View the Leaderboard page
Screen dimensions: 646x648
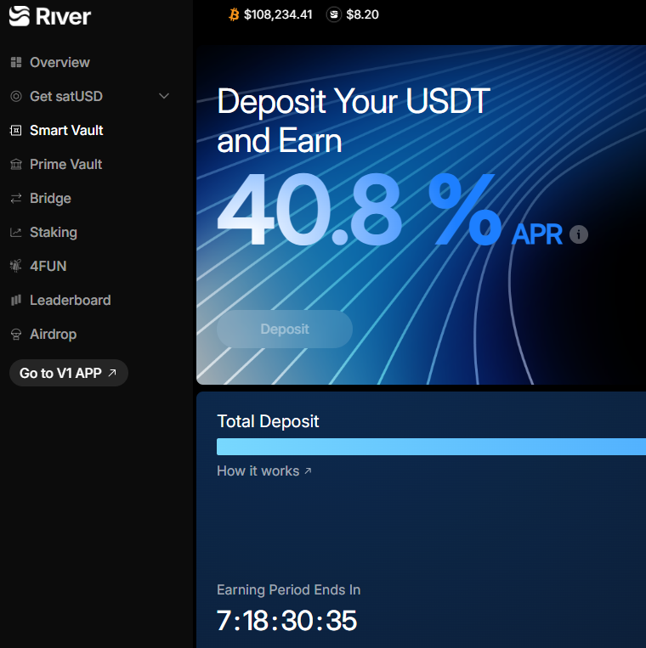tap(71, 300)
